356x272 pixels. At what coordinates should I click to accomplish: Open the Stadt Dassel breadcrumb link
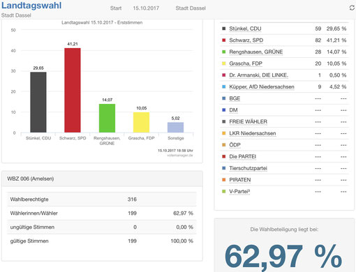[191, 8]
